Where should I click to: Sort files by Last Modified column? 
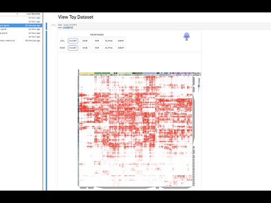click(x=33, y=14)
